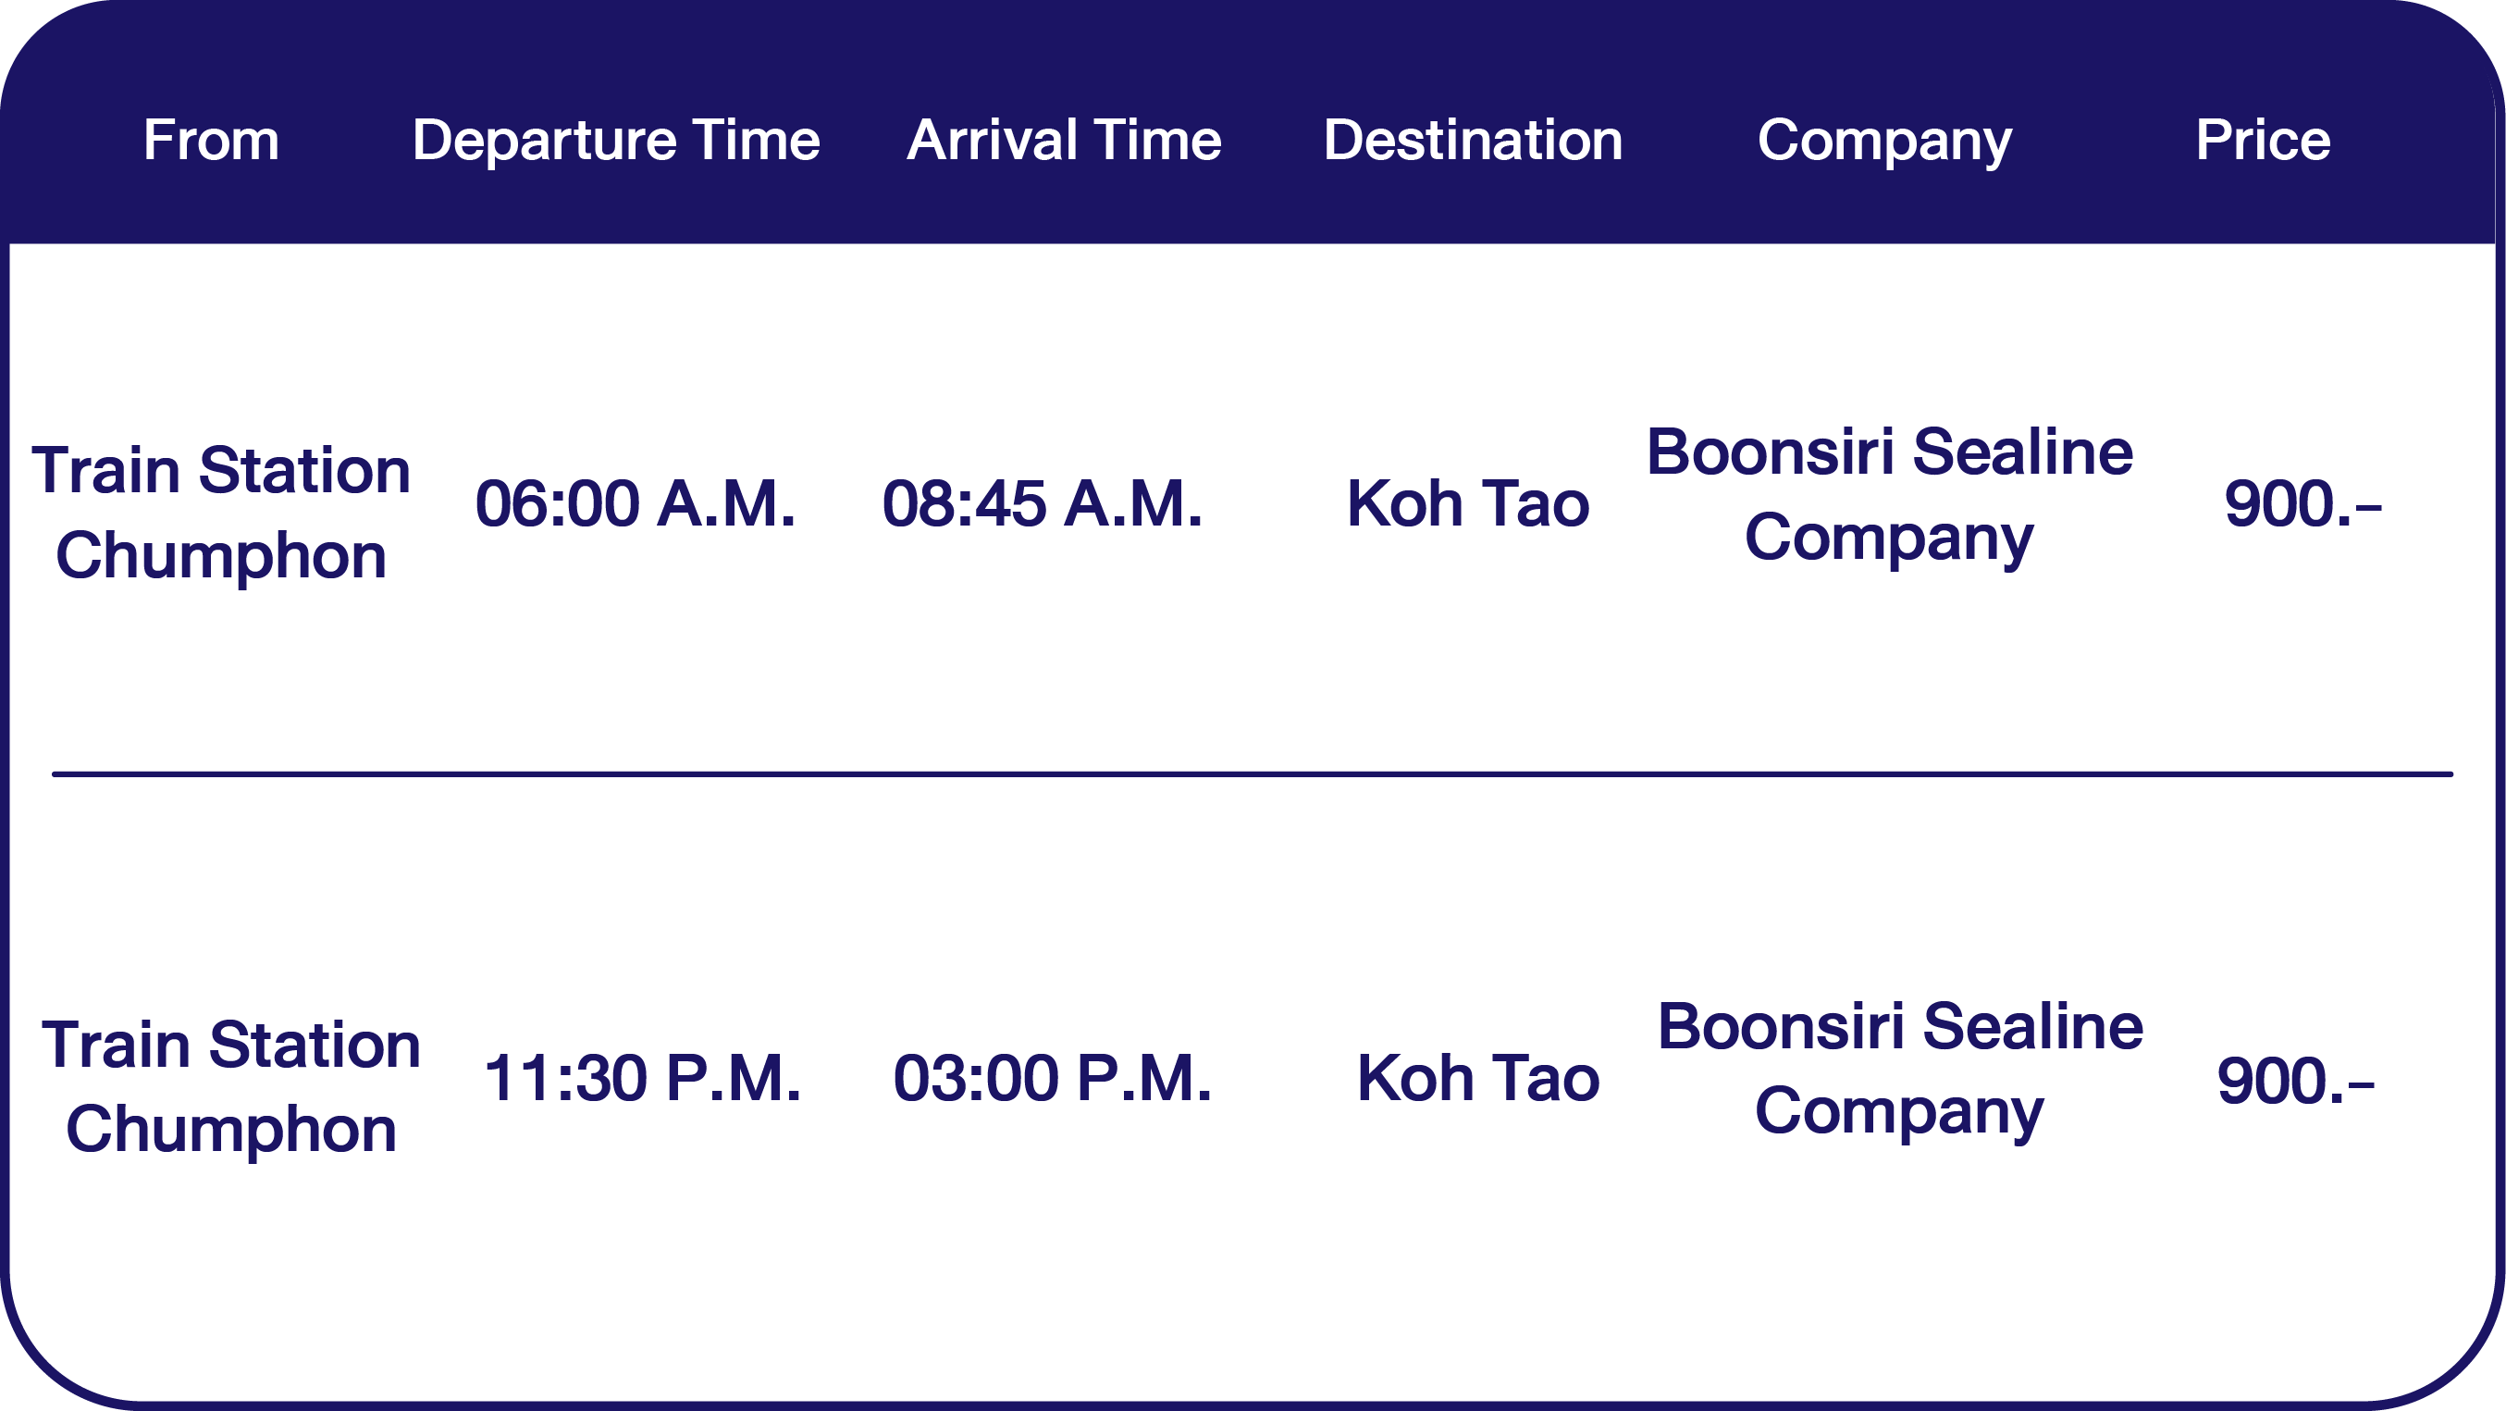Click Boonsiri Sealine Company in second row
2506x1411 pixels.
[x=1900, y=1069]
